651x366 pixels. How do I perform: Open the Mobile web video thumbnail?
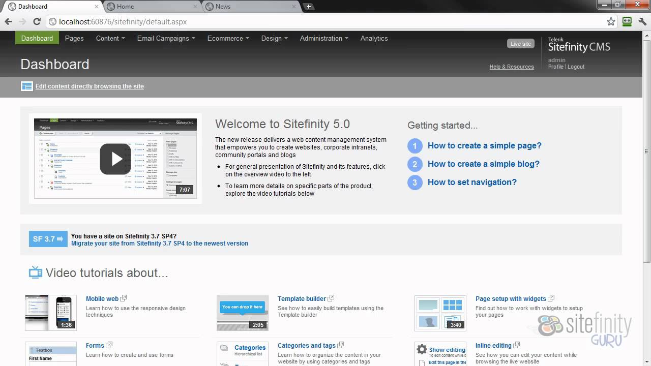pos(51,313)
